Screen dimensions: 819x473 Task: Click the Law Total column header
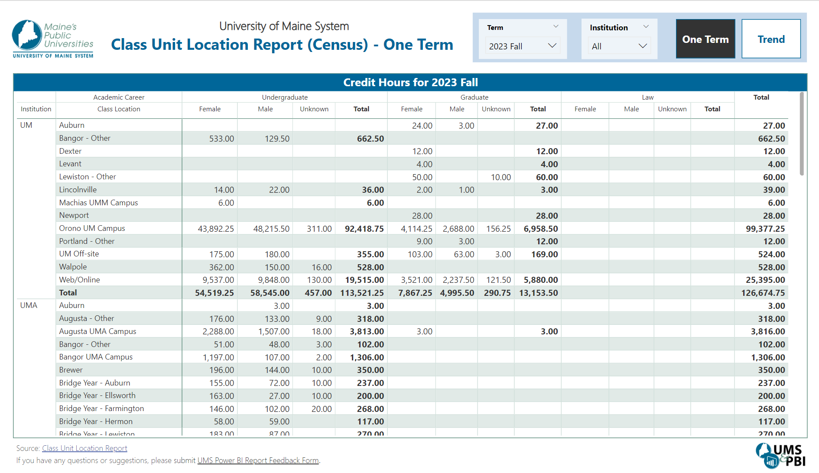[712, 109]
